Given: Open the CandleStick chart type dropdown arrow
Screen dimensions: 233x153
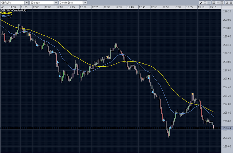Looking at the screenshot, I should (x=85, y=3).
